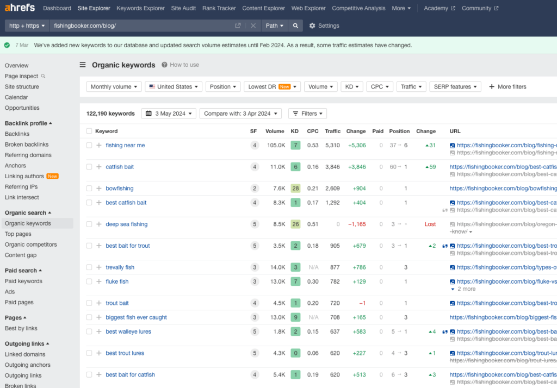
Task: Open the KD filter dropdown
Action: tap(352, 86)
